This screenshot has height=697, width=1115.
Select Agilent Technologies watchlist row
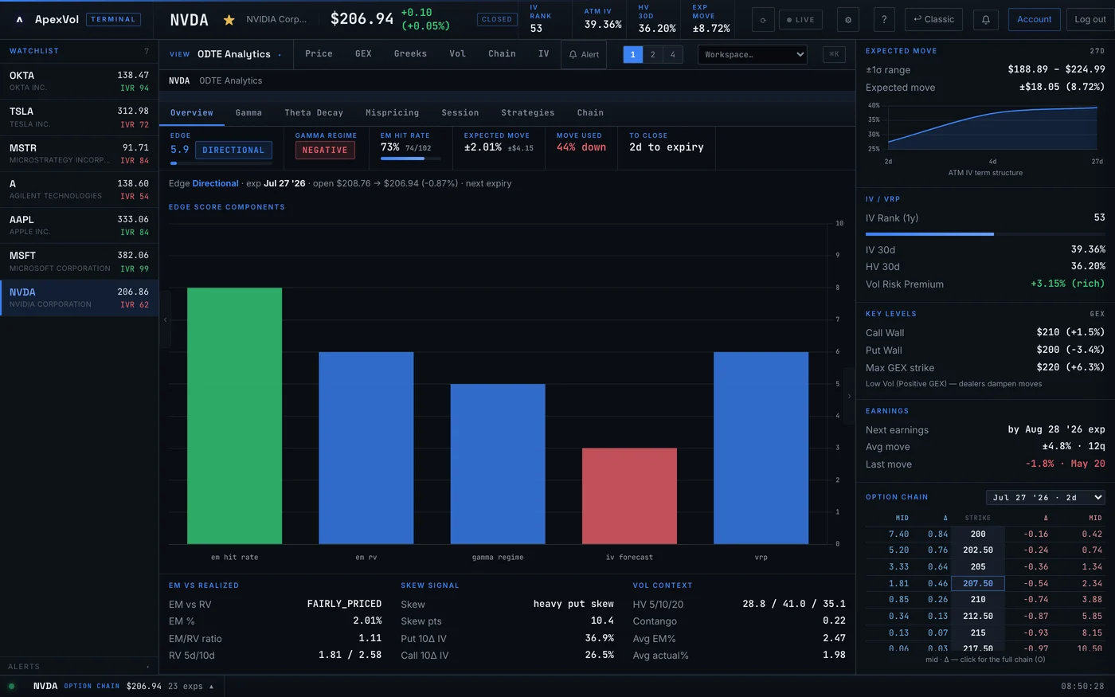79,190
